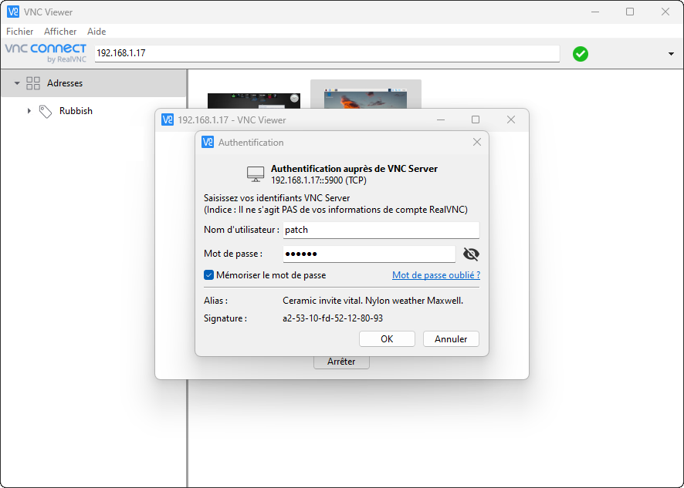Open the Afficher menu
The width and height of the screenshot is (684, 488).
60,32
